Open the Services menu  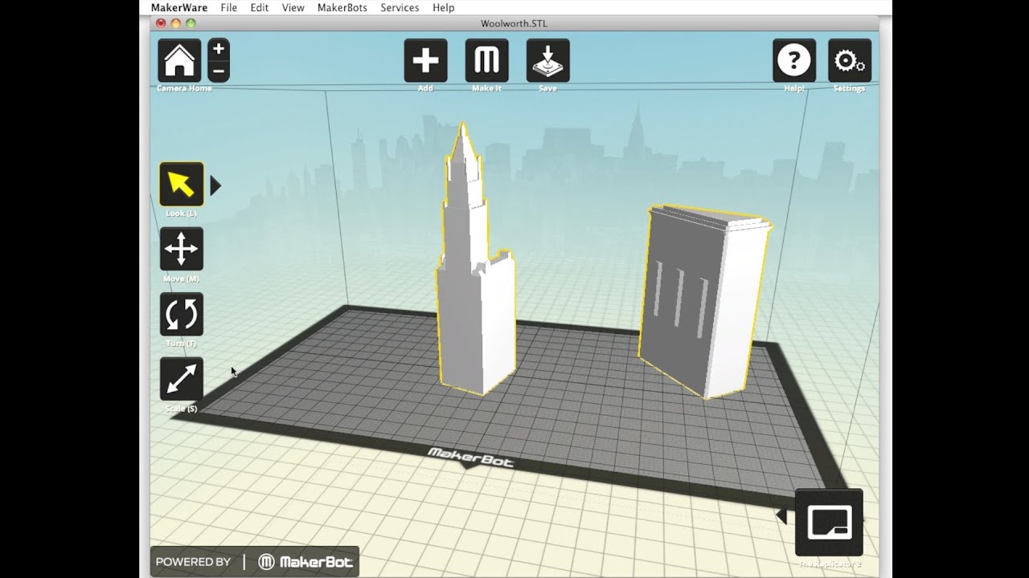(x=400, y=7)
